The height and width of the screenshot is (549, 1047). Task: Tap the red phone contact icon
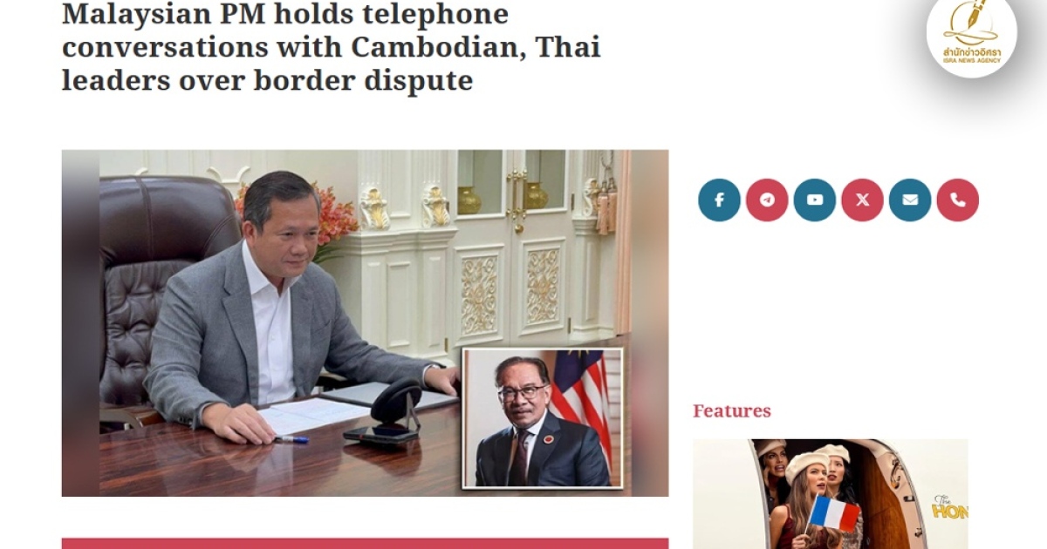click(x=958, y=200)
